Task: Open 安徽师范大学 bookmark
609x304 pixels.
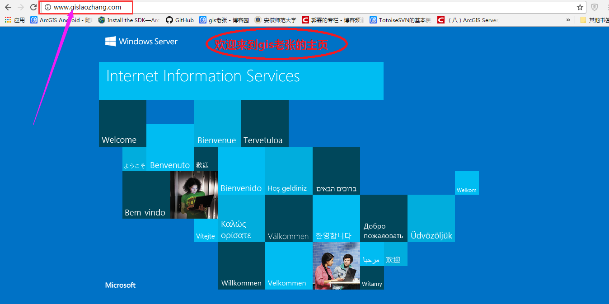Action: (276, 20)
